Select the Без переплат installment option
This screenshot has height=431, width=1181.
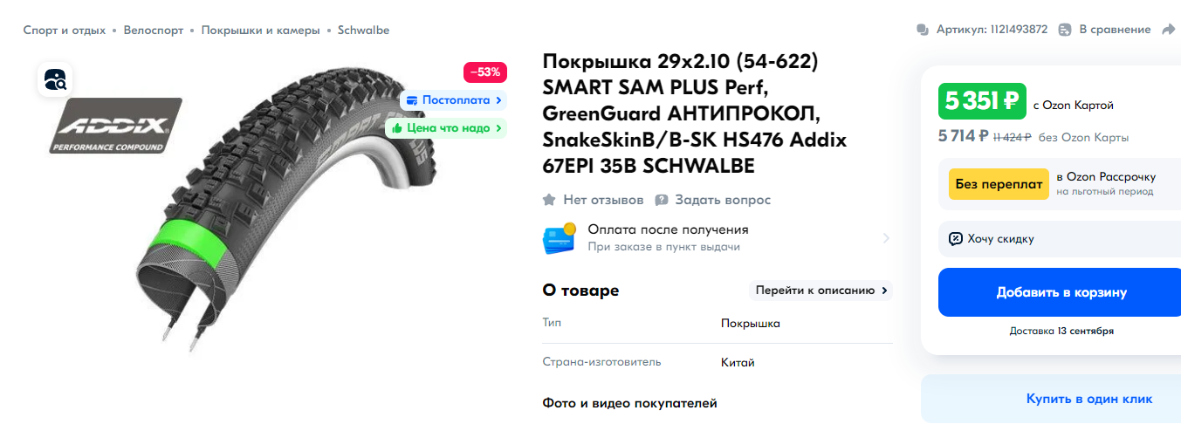coord(999,184)
